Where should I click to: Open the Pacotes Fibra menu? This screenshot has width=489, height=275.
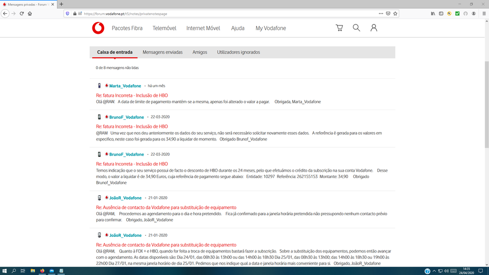(127, 28)
